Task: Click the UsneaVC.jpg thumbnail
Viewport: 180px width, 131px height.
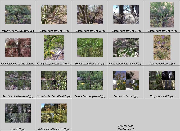Action: [x=18, y=113]
